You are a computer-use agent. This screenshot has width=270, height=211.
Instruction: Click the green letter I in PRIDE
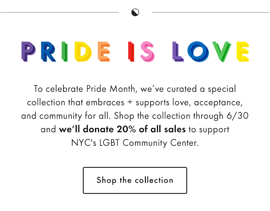(64, 51)
